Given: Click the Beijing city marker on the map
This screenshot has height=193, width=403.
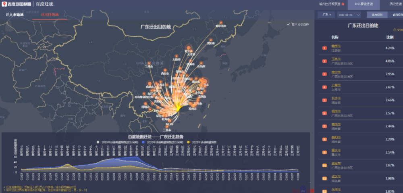Looking at the screenshot, I should pos(189,48).
